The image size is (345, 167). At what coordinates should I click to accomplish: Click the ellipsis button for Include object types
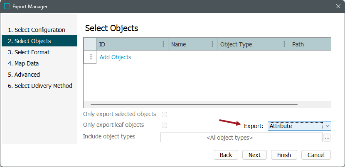point(328,138)
